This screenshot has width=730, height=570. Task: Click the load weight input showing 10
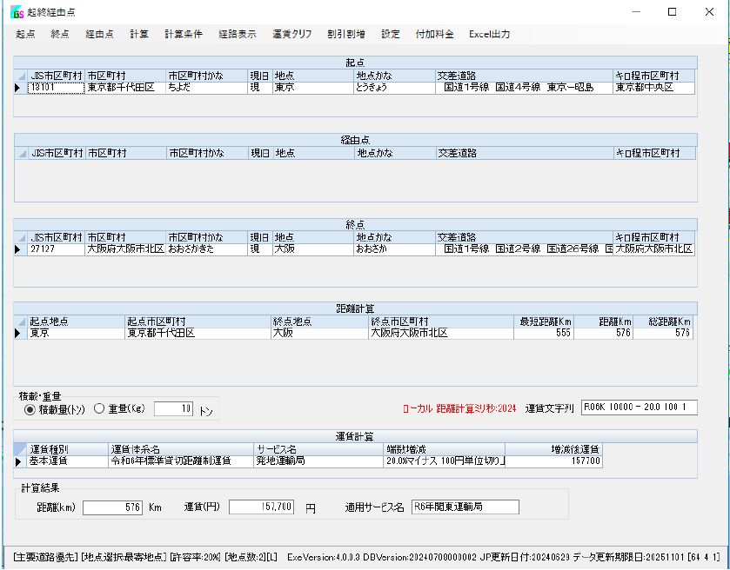(174, 408)
